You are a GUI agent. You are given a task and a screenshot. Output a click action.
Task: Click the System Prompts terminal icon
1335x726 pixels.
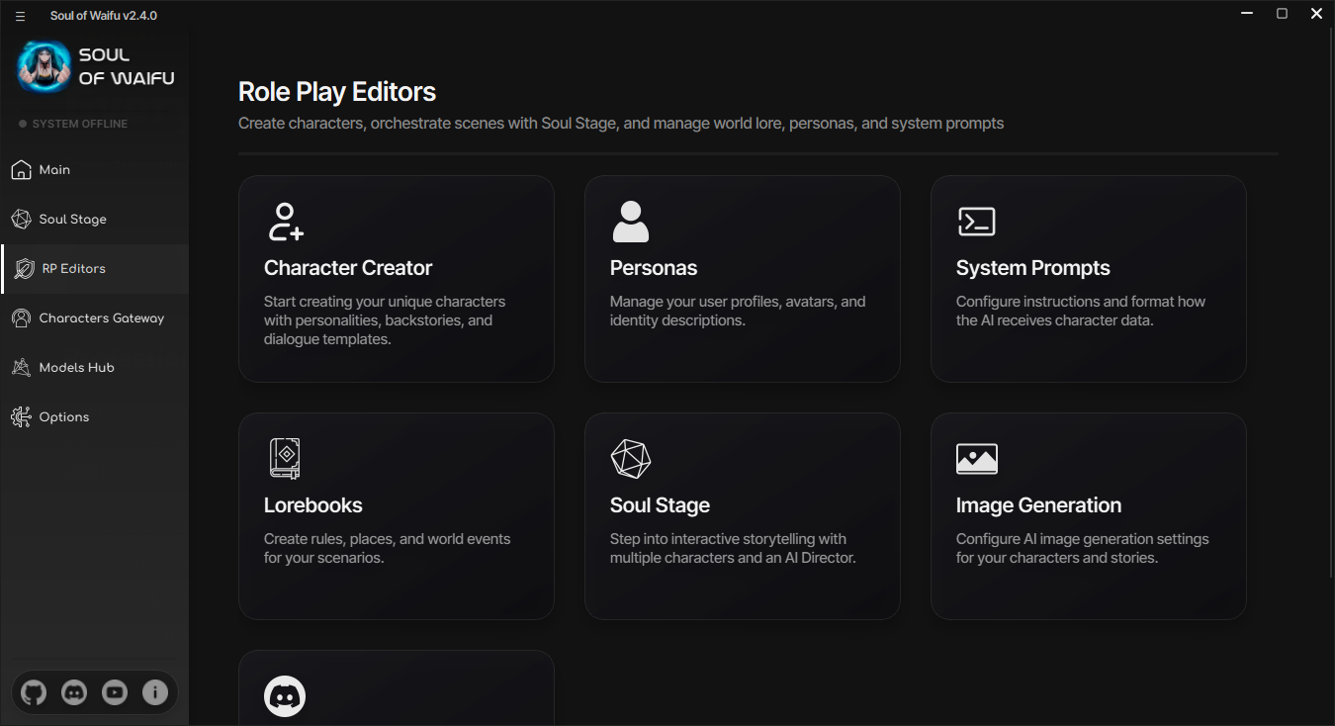coord(977,222)
